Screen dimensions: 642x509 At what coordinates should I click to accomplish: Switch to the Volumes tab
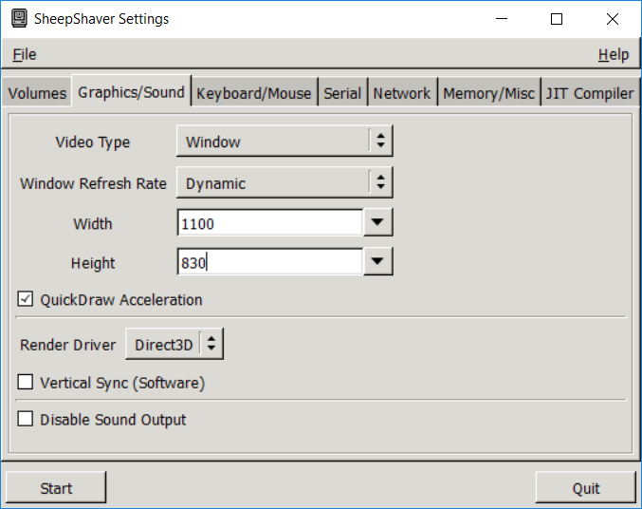click(x=38, y=93)
